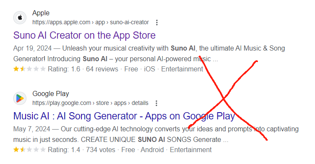
Task: Click the star rating icons for the Google Play result
Action: point(29,150)
